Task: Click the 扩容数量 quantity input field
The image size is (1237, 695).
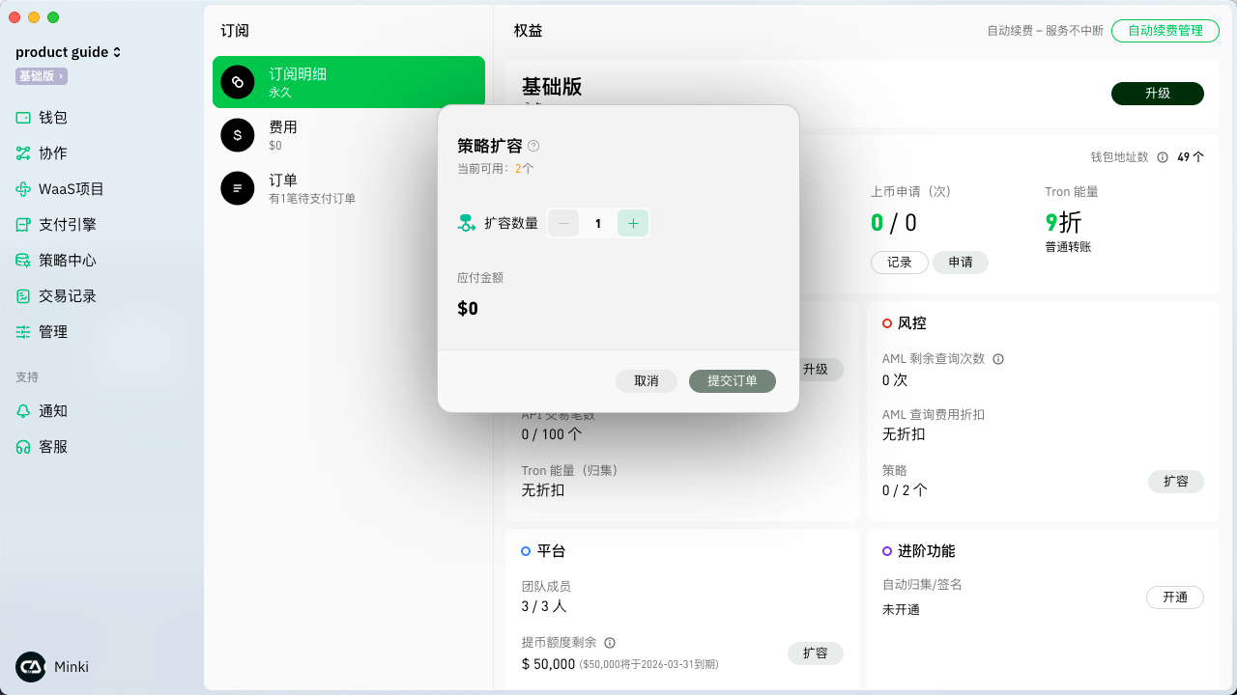Action: (598, 223)
